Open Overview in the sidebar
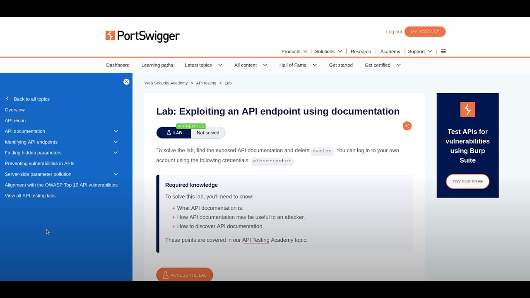The image size is (530, 298). click(x=14, y=110)
